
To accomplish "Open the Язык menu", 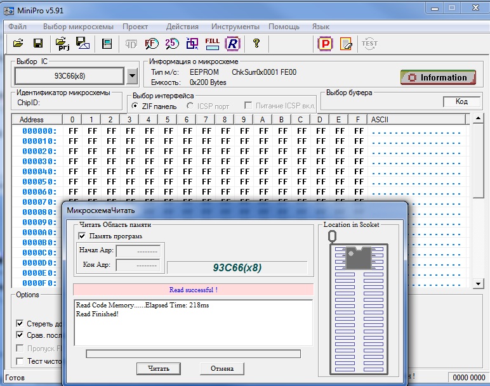I will [321, 27].
